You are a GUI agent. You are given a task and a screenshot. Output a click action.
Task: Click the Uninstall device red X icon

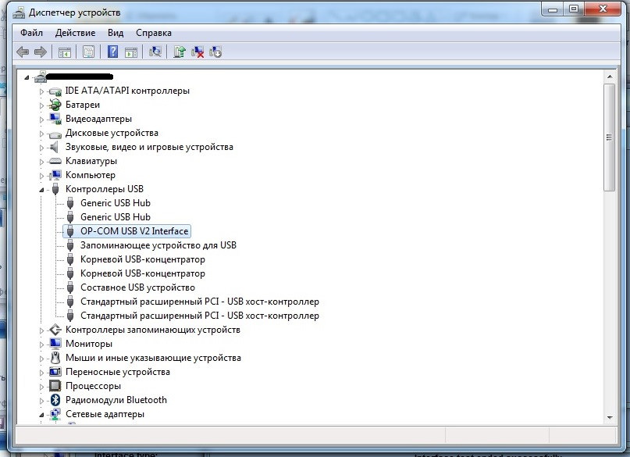(198, 52)
